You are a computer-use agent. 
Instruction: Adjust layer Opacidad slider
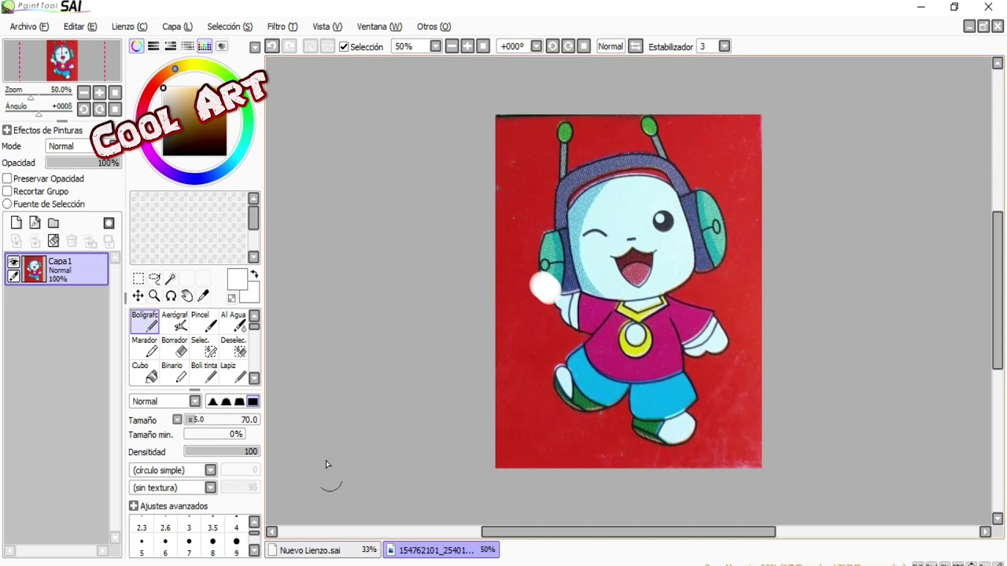tap(83, 163)
